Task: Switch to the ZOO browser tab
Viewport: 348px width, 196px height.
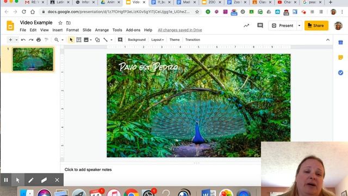Action: coord(212,2)
